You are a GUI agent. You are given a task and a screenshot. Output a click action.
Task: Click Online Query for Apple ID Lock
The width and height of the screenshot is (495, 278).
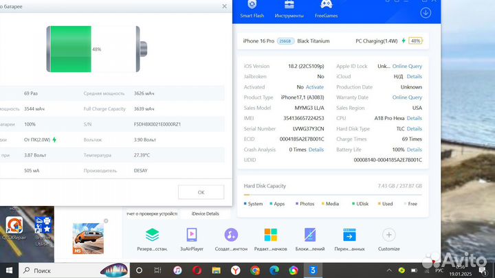click(x=407, y=66)
